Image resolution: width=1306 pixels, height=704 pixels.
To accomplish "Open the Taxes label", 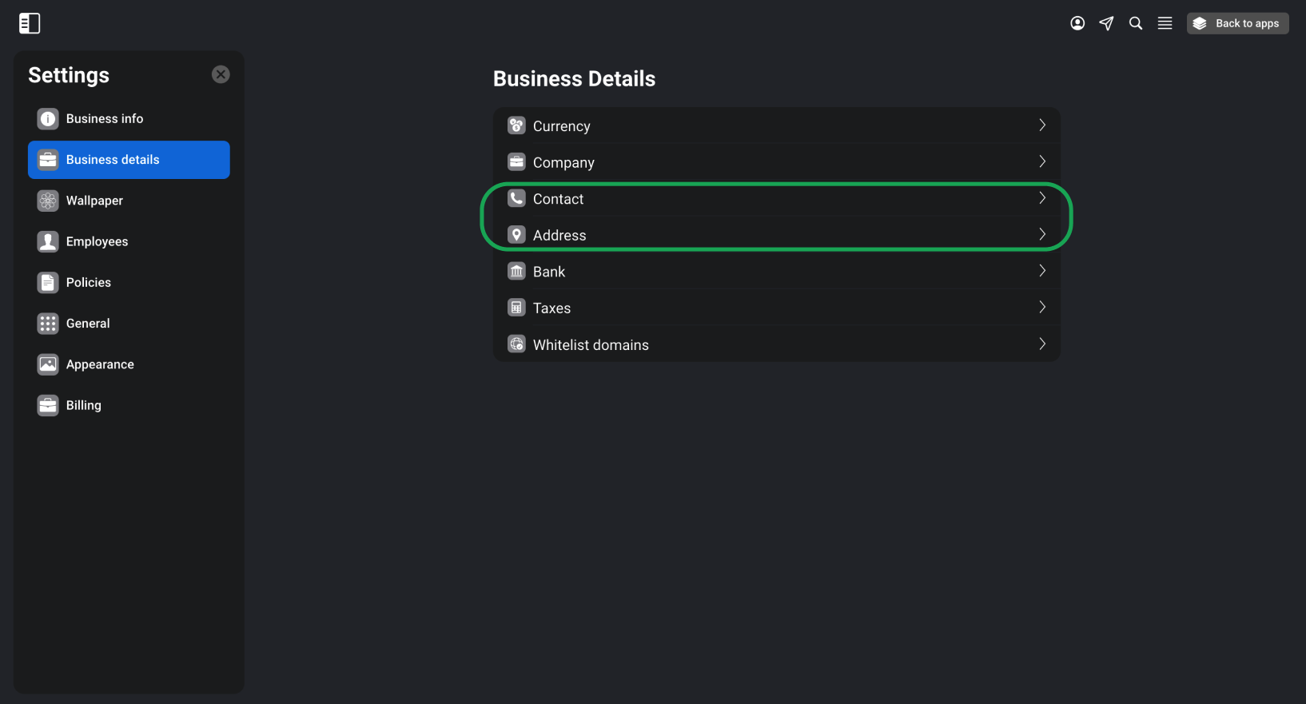I will click(x=551, y=308).
